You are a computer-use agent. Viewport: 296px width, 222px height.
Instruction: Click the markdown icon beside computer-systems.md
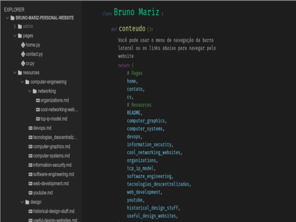coord(30,156)
